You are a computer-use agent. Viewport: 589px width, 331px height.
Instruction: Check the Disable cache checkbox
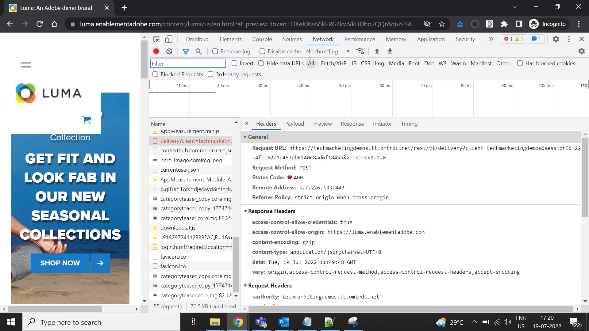tap(262, 51)
